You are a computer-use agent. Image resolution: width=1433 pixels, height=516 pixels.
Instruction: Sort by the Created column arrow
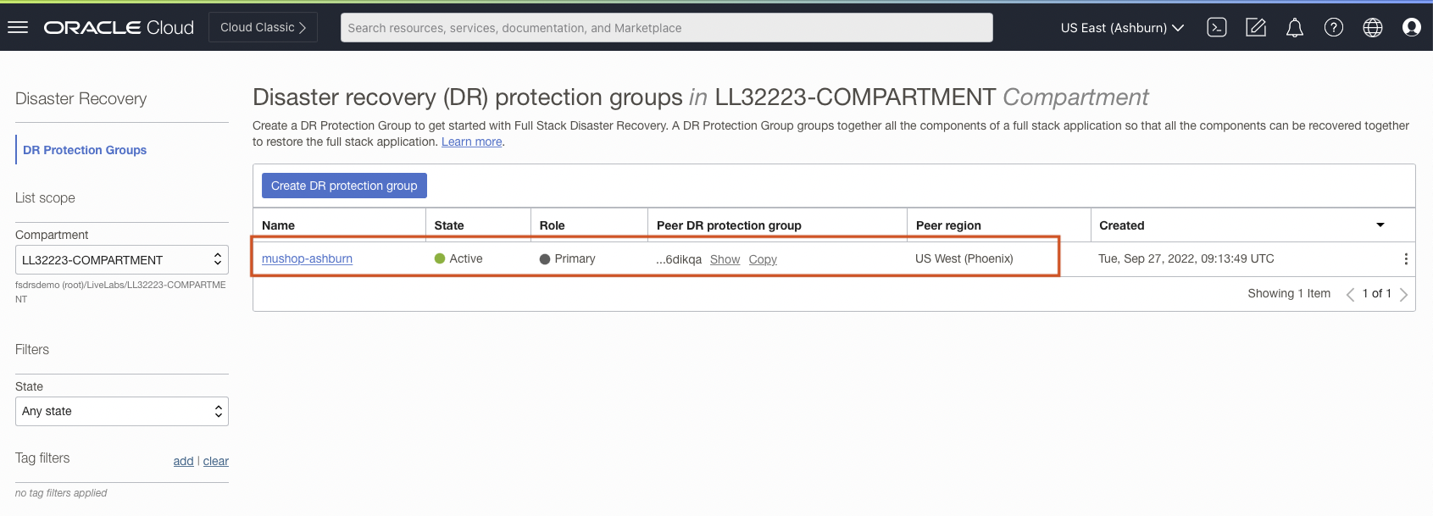coord(1380,225)
